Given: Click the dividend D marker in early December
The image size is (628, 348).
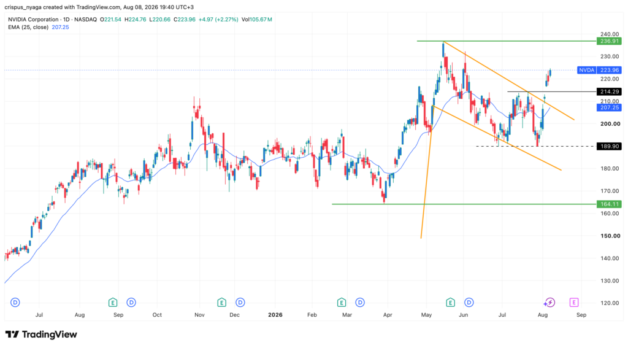Looking at the screenshot, I should [240, 303].
